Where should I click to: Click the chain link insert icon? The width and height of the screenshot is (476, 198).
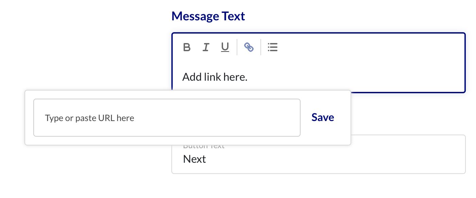[249, 47]
